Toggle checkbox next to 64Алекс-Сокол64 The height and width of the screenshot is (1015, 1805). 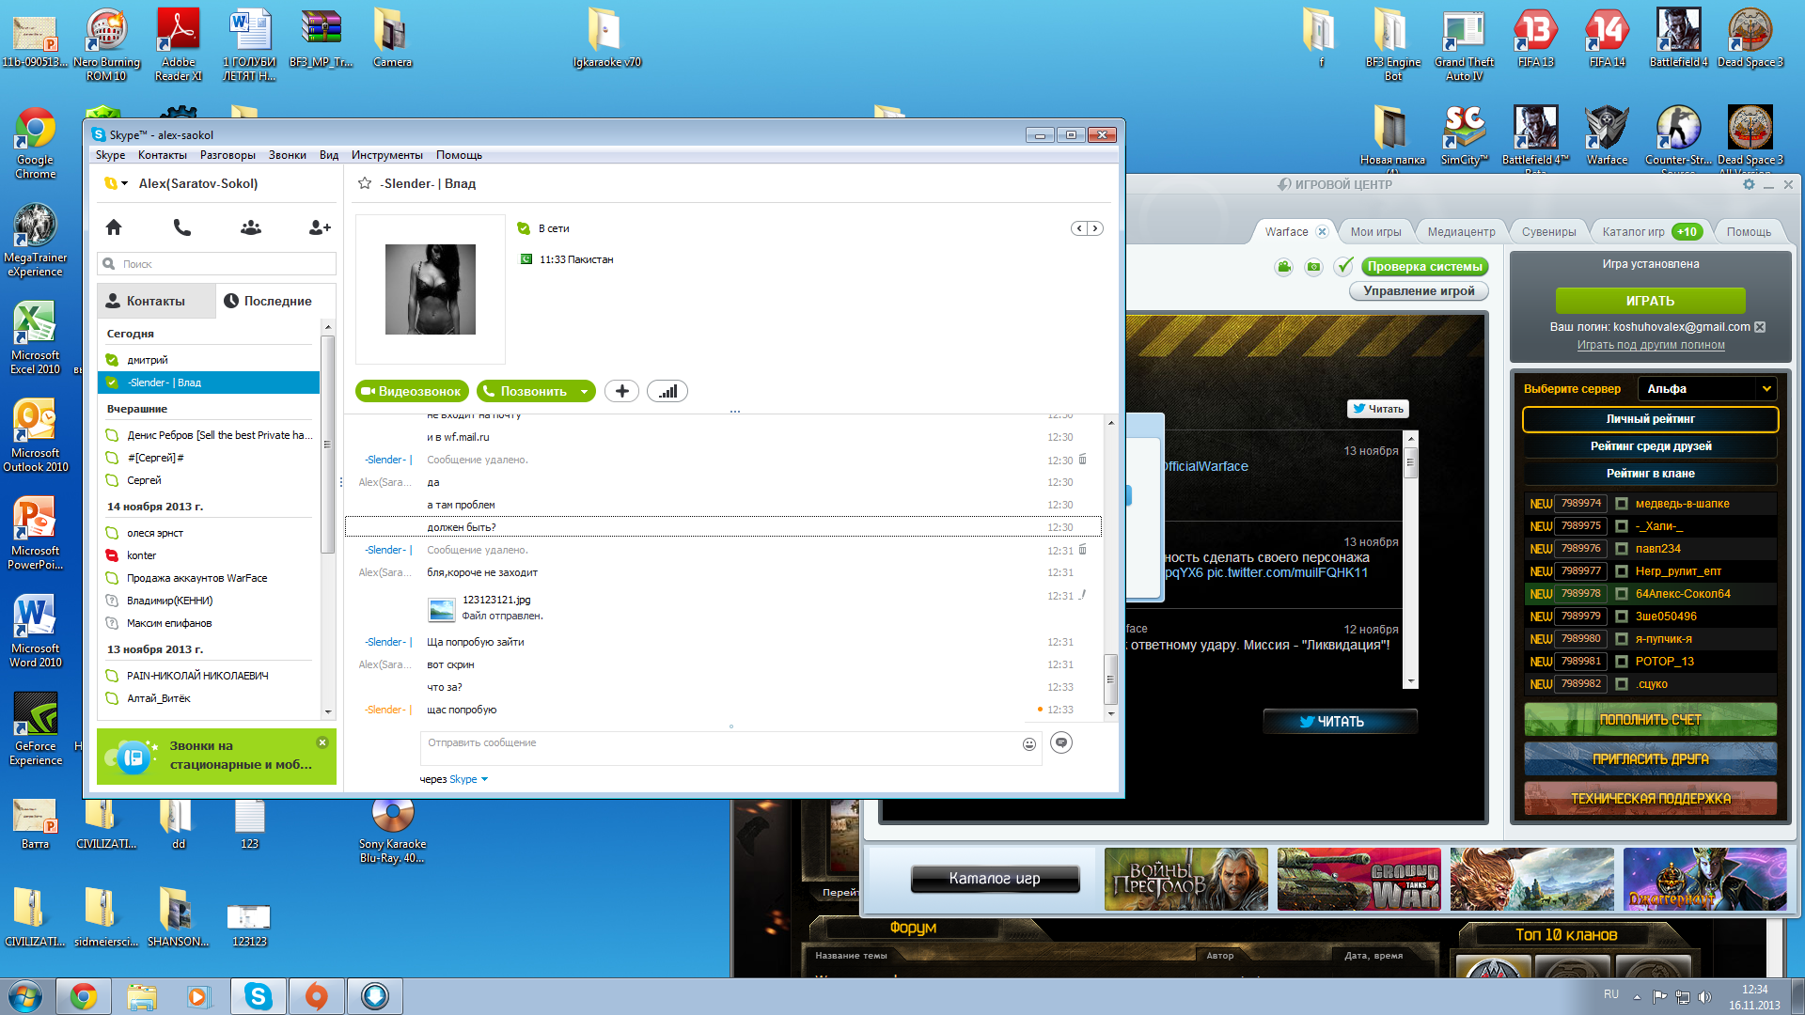(x=1622, y=594)
